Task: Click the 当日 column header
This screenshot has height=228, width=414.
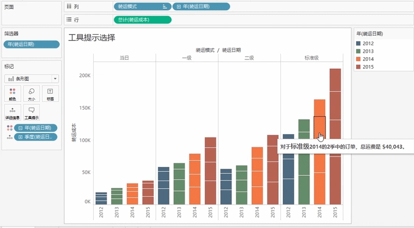Action: pos(124,57)
